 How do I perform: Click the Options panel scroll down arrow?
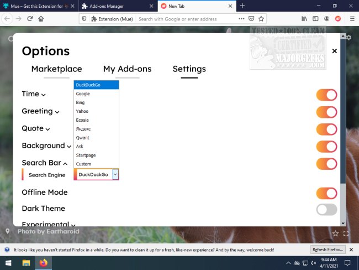click(x=343, y=223)
